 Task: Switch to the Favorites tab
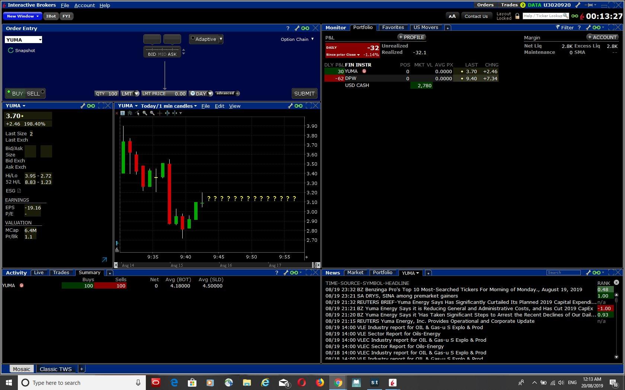pos(393,27)
